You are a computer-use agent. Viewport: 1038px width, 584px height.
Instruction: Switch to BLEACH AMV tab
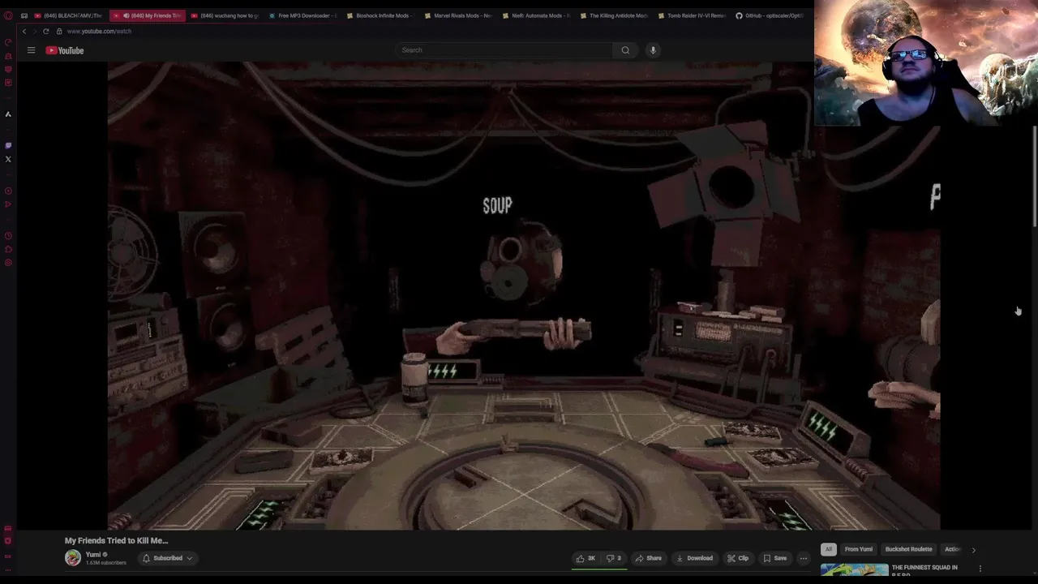click(x=68, y=15)
